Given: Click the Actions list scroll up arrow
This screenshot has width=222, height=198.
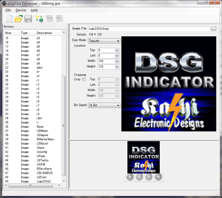Looking at the screenshot, I should (64, 32).
